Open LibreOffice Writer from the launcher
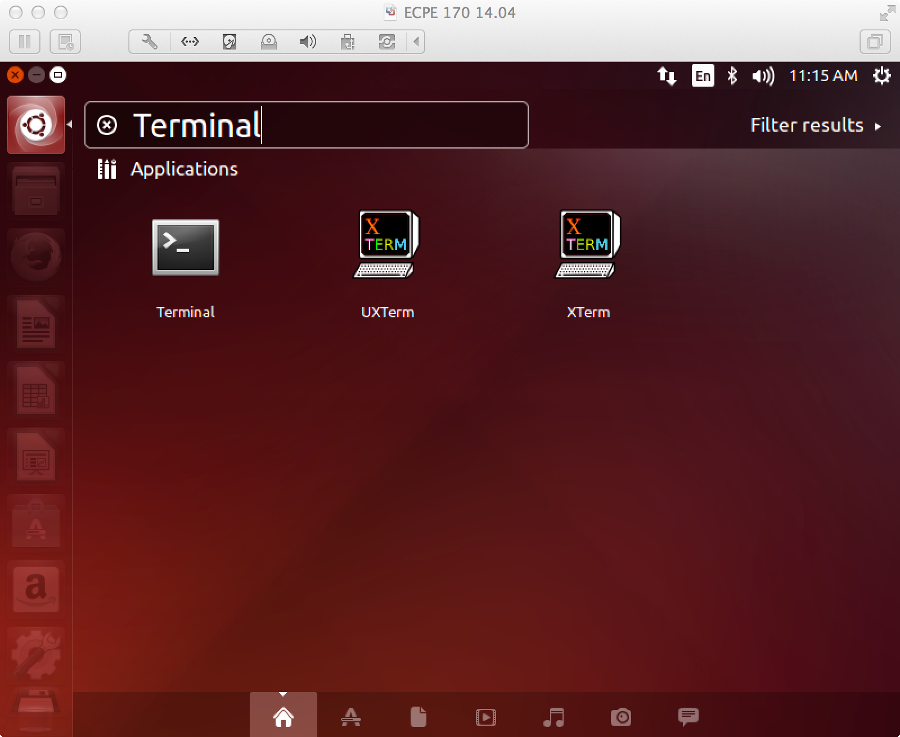Screen dimensions: 900x737 coord(35,322)
